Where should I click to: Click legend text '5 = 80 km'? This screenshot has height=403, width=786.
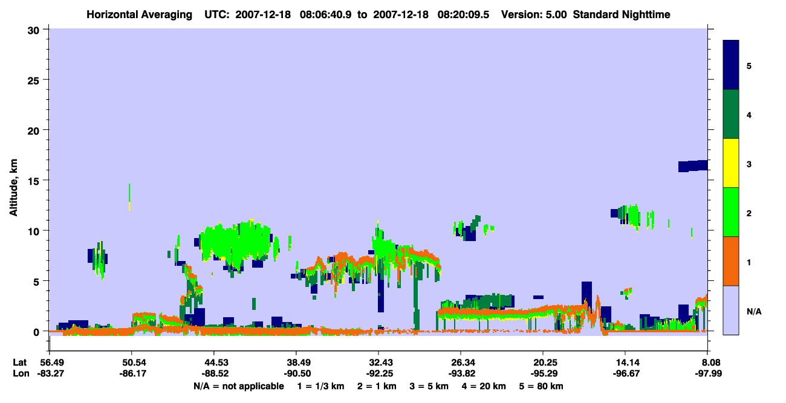click(541, 386)
